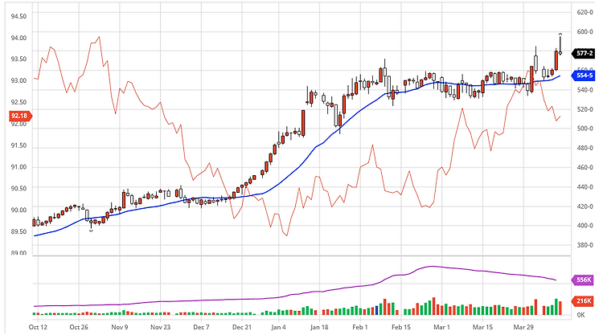
Task: Click the high marker above the last candlestick
Action: click(x=560, y=35)
